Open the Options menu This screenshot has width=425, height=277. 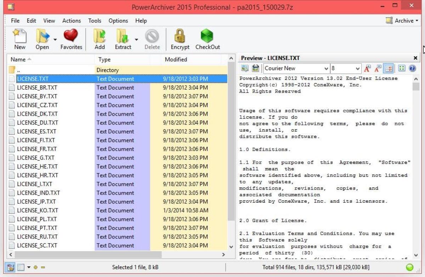coord(118,21)
